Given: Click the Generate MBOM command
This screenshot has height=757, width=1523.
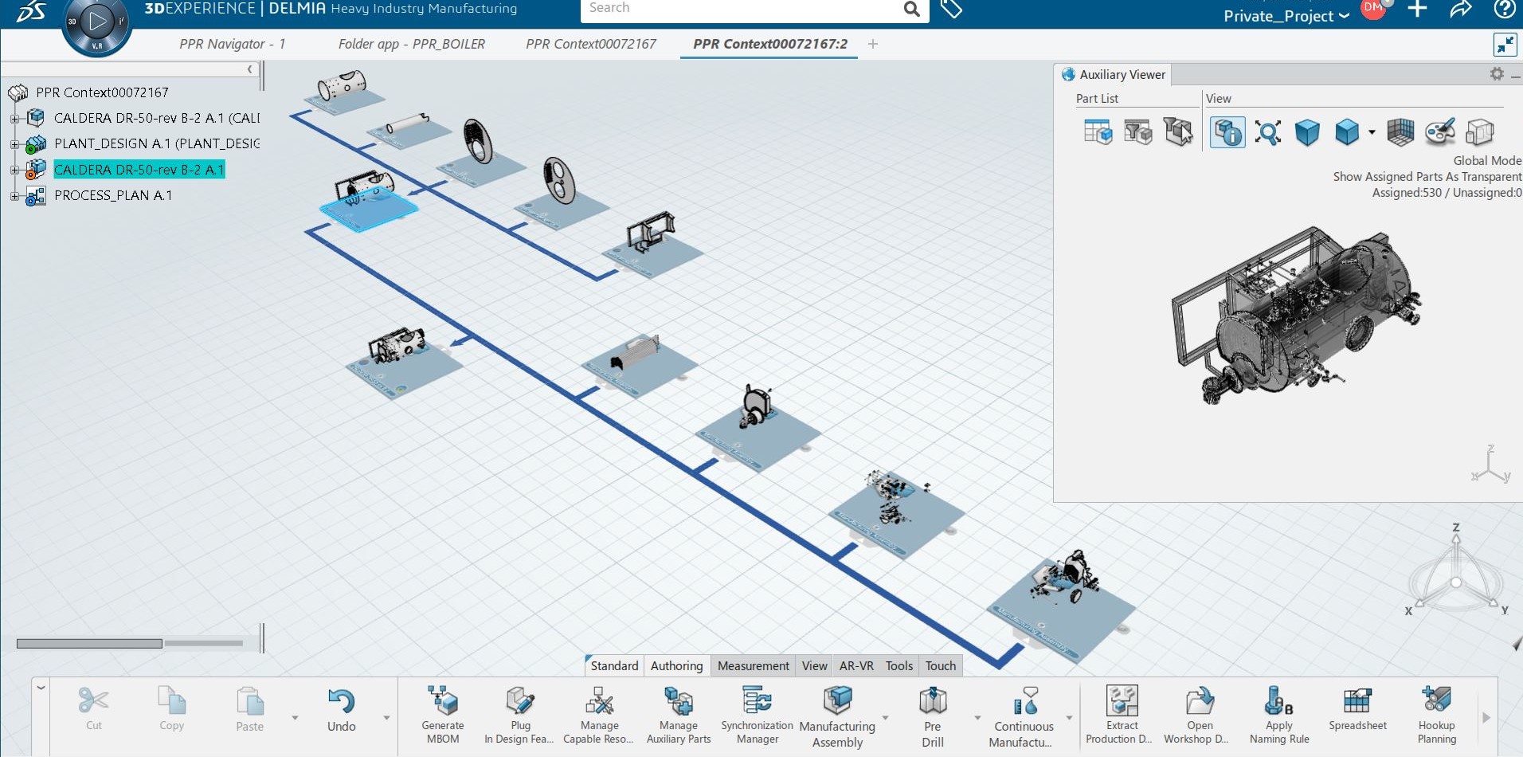Looking at the screenshot, I should tap(442, 715).
